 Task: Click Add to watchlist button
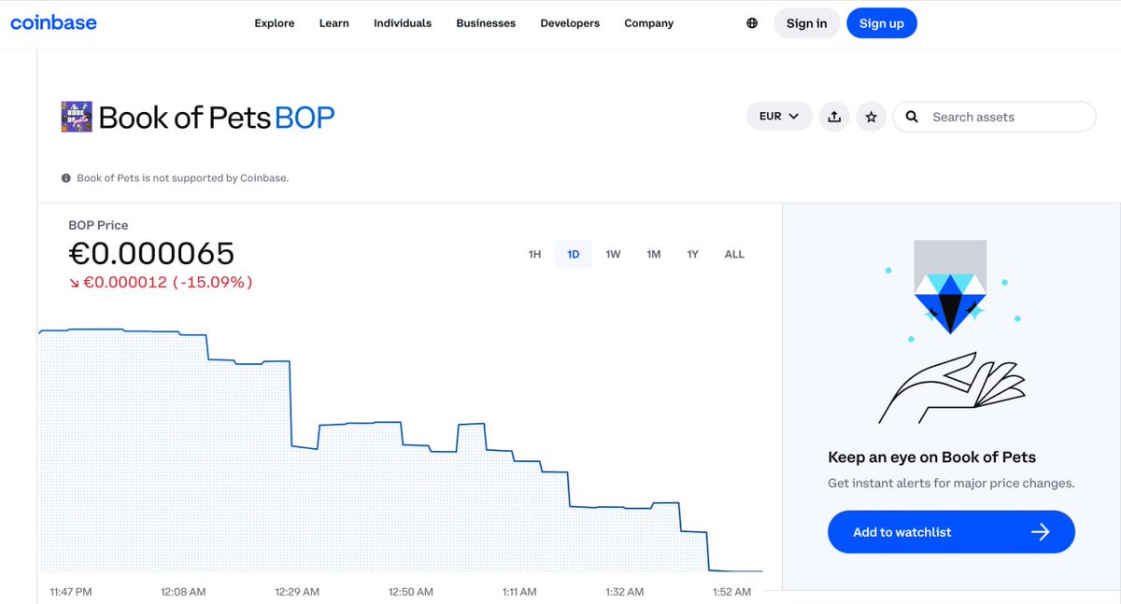pyautogui.click(x=951, y=532)
